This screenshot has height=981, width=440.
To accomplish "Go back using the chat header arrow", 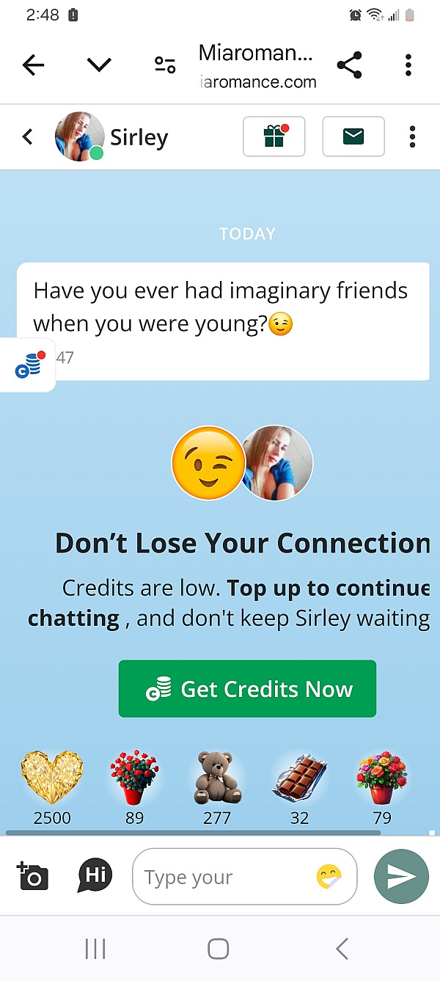I will pos(28,136).
